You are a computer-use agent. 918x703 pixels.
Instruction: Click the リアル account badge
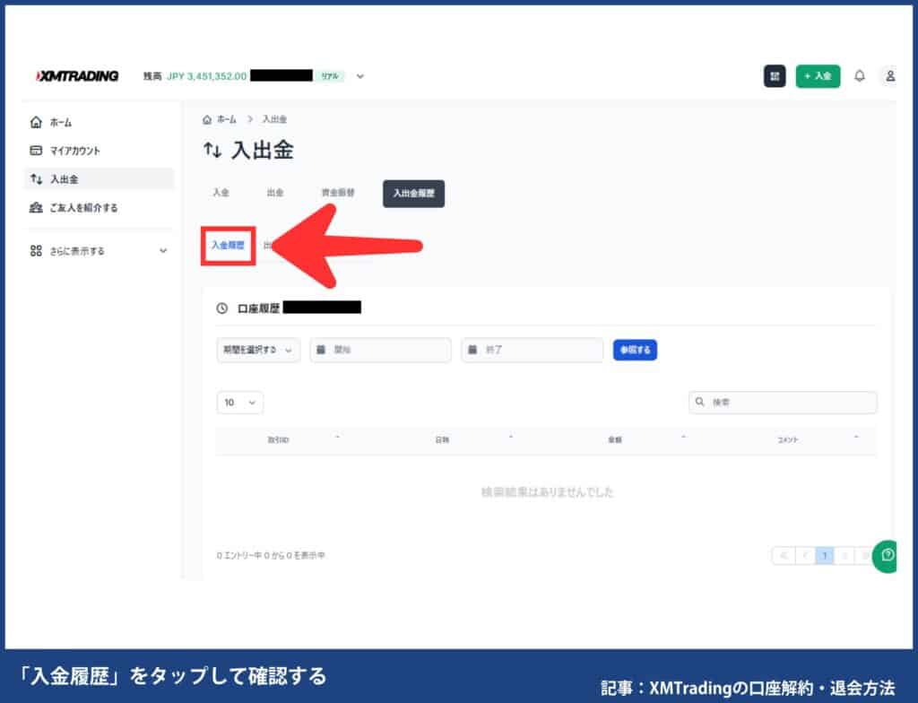330,76
